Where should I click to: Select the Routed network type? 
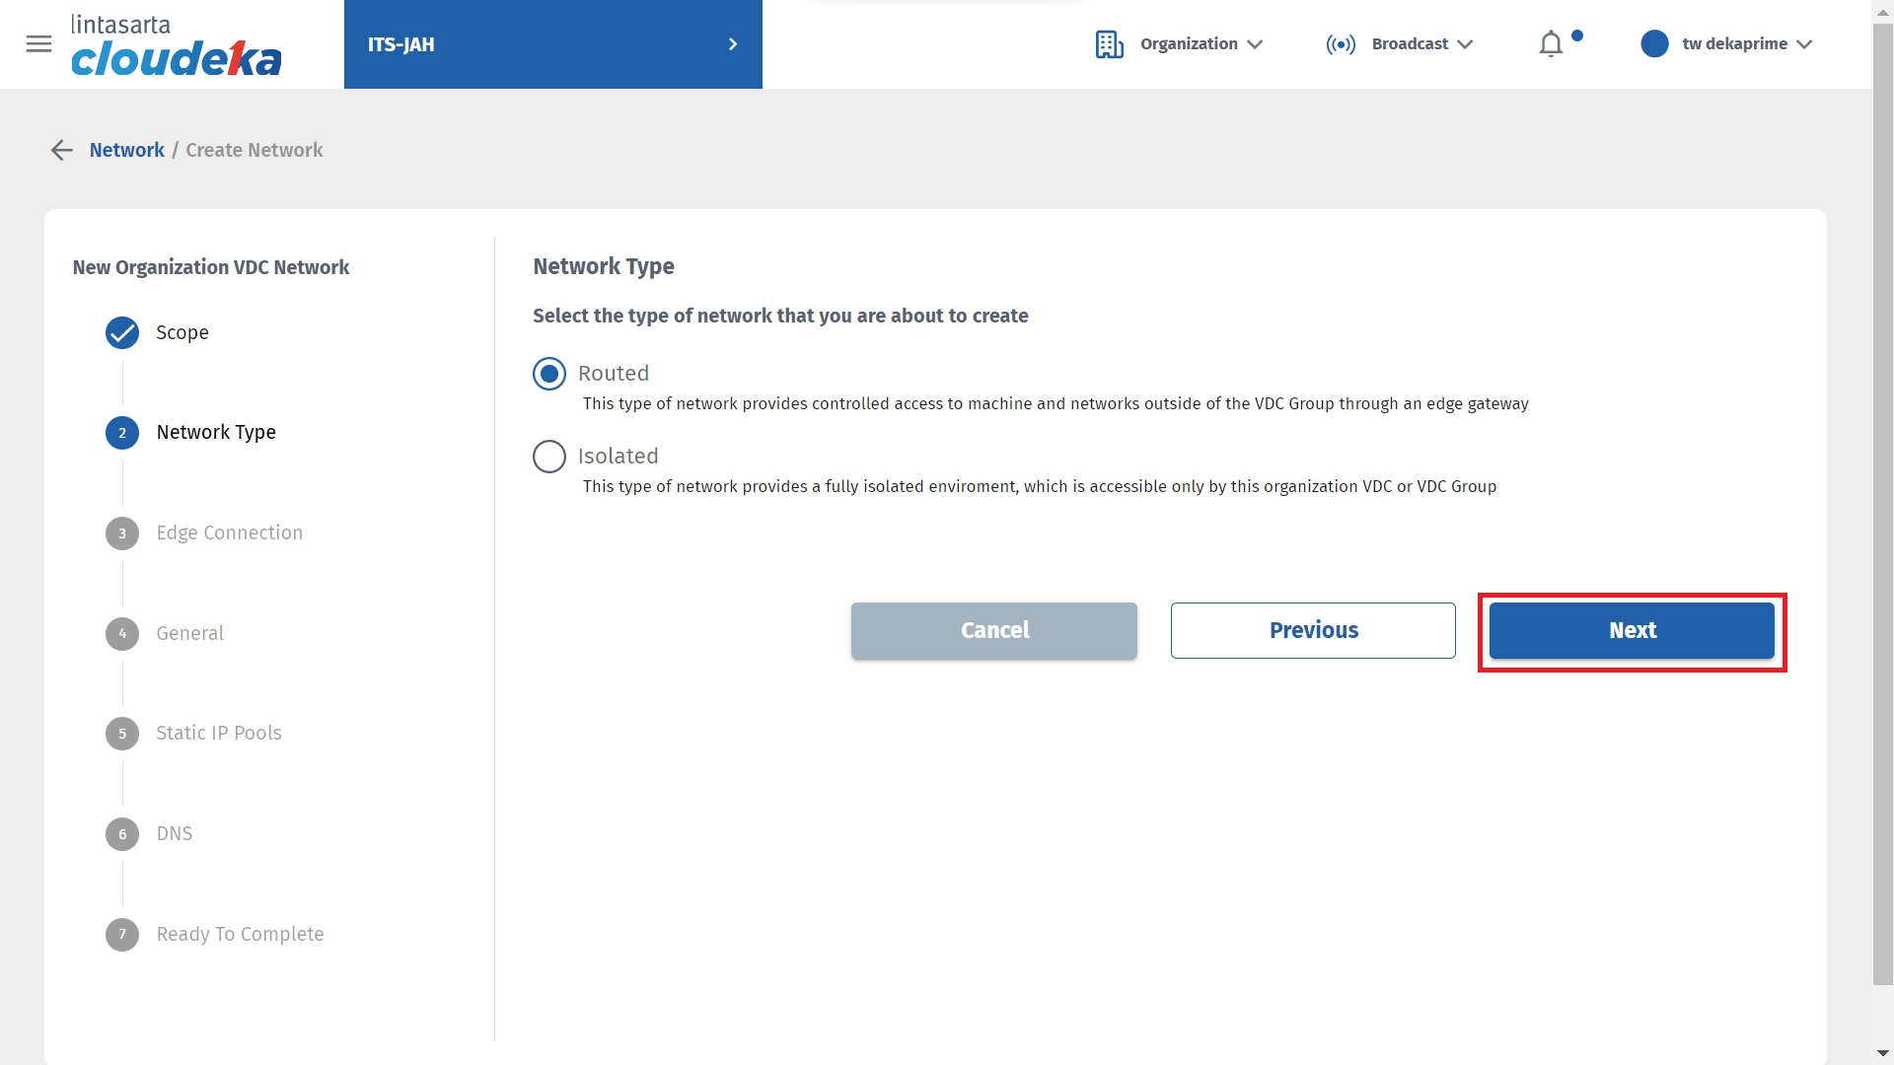(549, 374)
